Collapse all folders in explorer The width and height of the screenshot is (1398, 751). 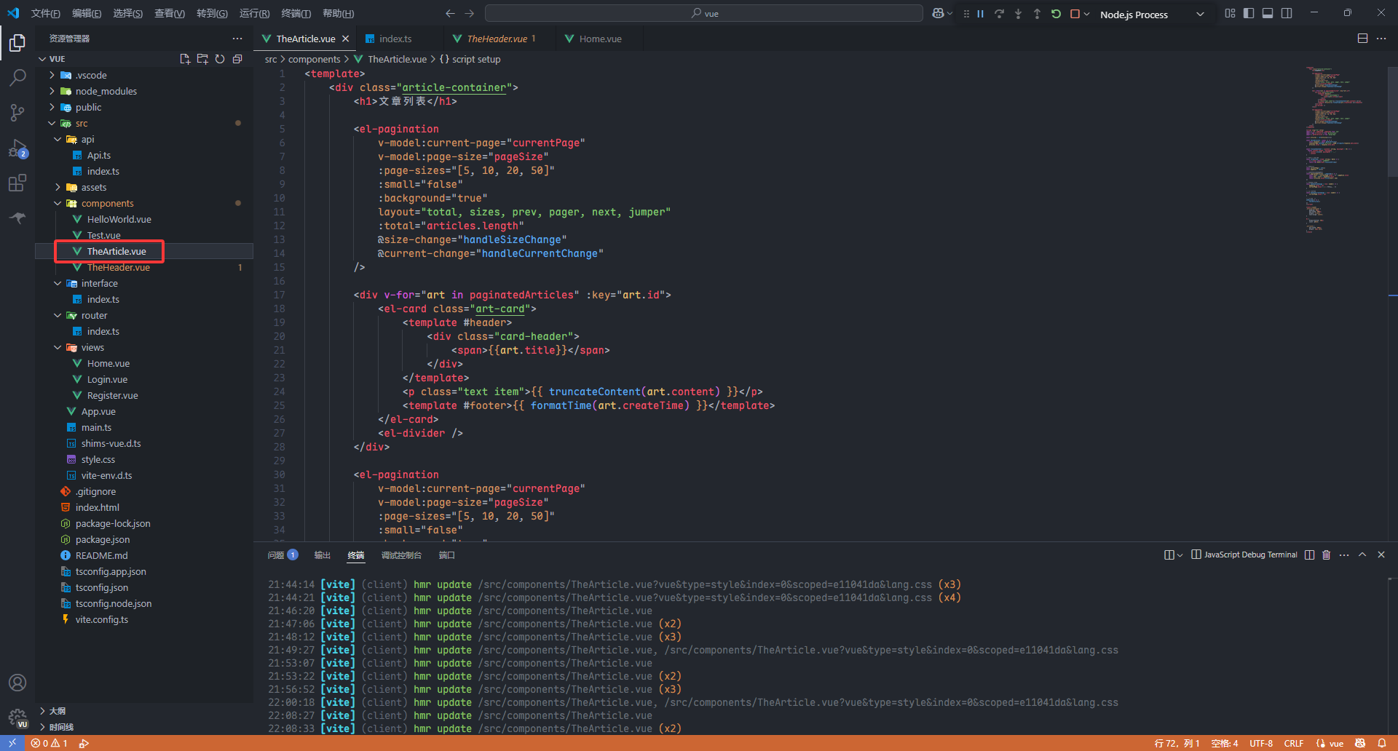(237, 59)
